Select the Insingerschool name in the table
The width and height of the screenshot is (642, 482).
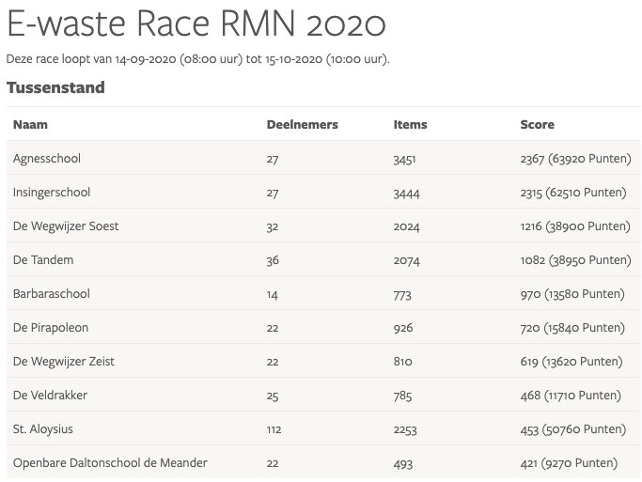coord(52,193)
